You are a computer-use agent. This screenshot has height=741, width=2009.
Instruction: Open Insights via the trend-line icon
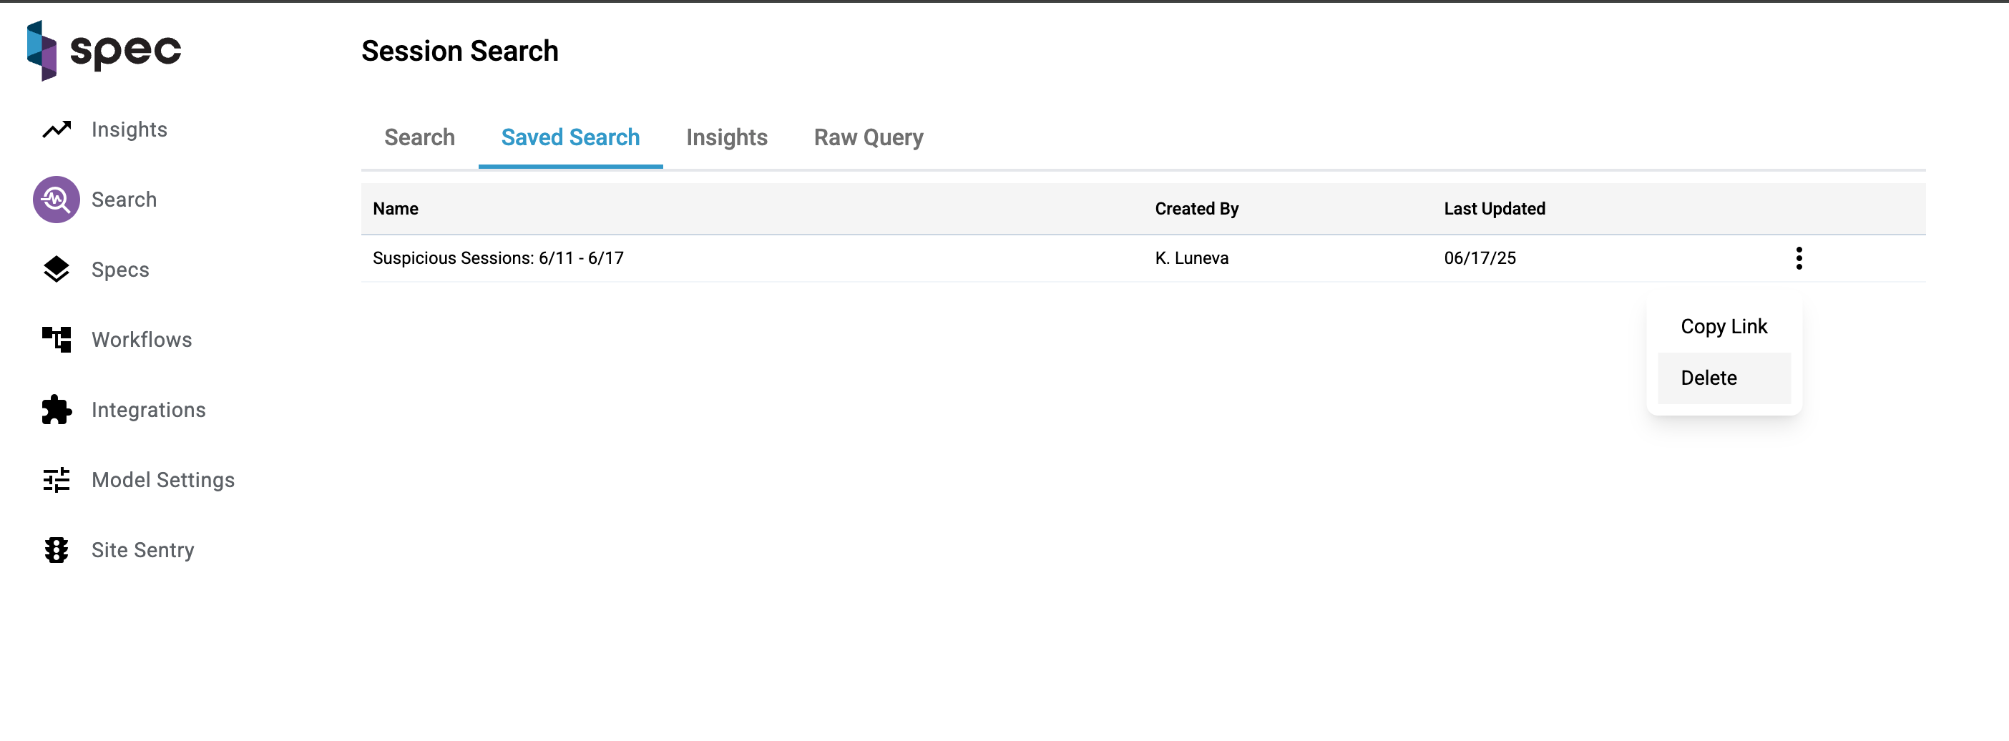tap(56, 129)
